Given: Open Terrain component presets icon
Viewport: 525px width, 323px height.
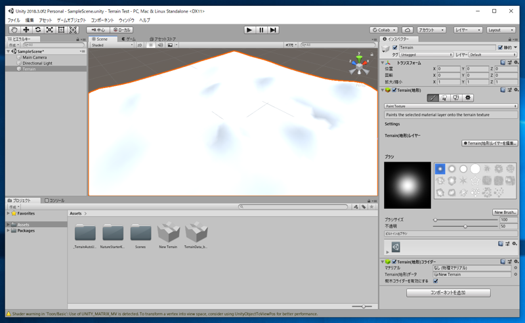Looking at the screenshot, I should (x=509, y=90).
